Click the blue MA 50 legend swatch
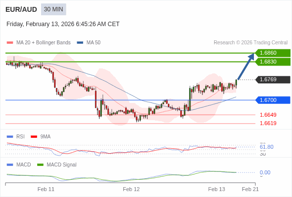 (80, 43)
